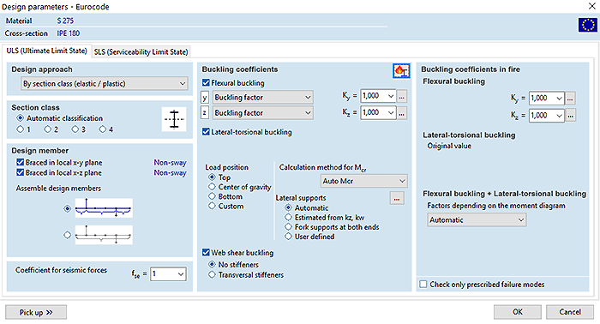Viewport: 600px width, 324px height.
Task: Select Fork supports at both ends
Action: pyautogui.click(x=288, y=227)
